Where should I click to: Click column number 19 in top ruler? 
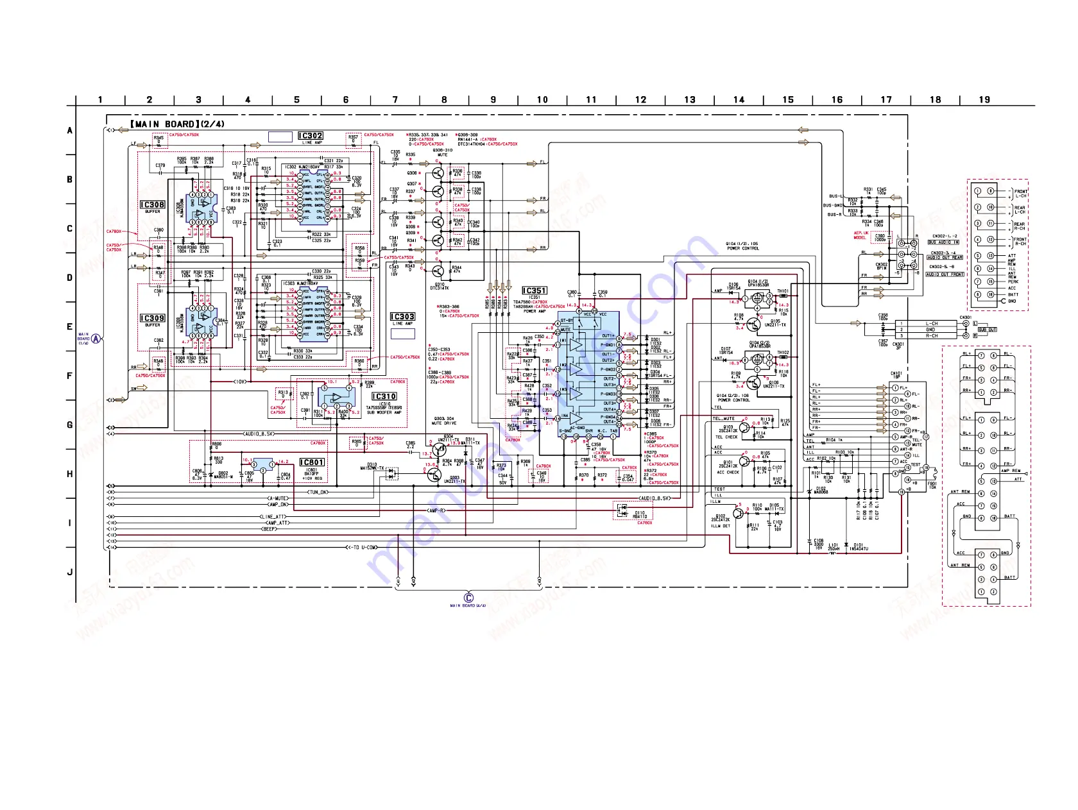pos(984,100)
